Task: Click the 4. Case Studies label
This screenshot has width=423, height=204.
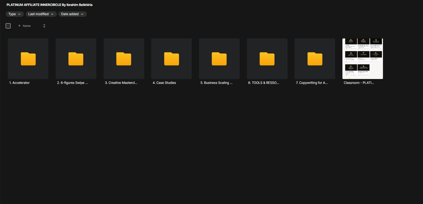Action: (164, 83)
